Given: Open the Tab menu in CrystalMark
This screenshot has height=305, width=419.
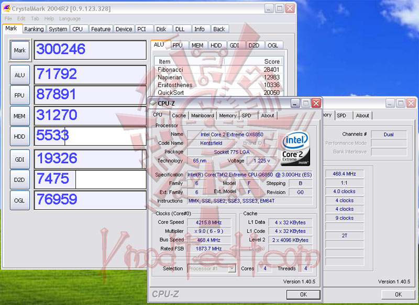Looking at the screenshot, I should tap(35, 18).
